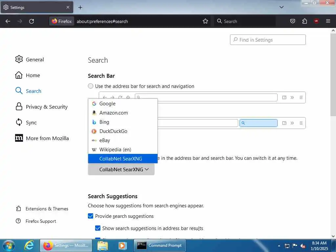This screenshot has height=252, width=336.
Task: Click the network tray icon
Action: (287, 246)
